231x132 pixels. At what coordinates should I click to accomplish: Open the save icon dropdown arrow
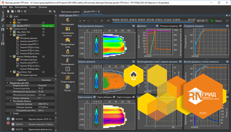coord(22,11)
